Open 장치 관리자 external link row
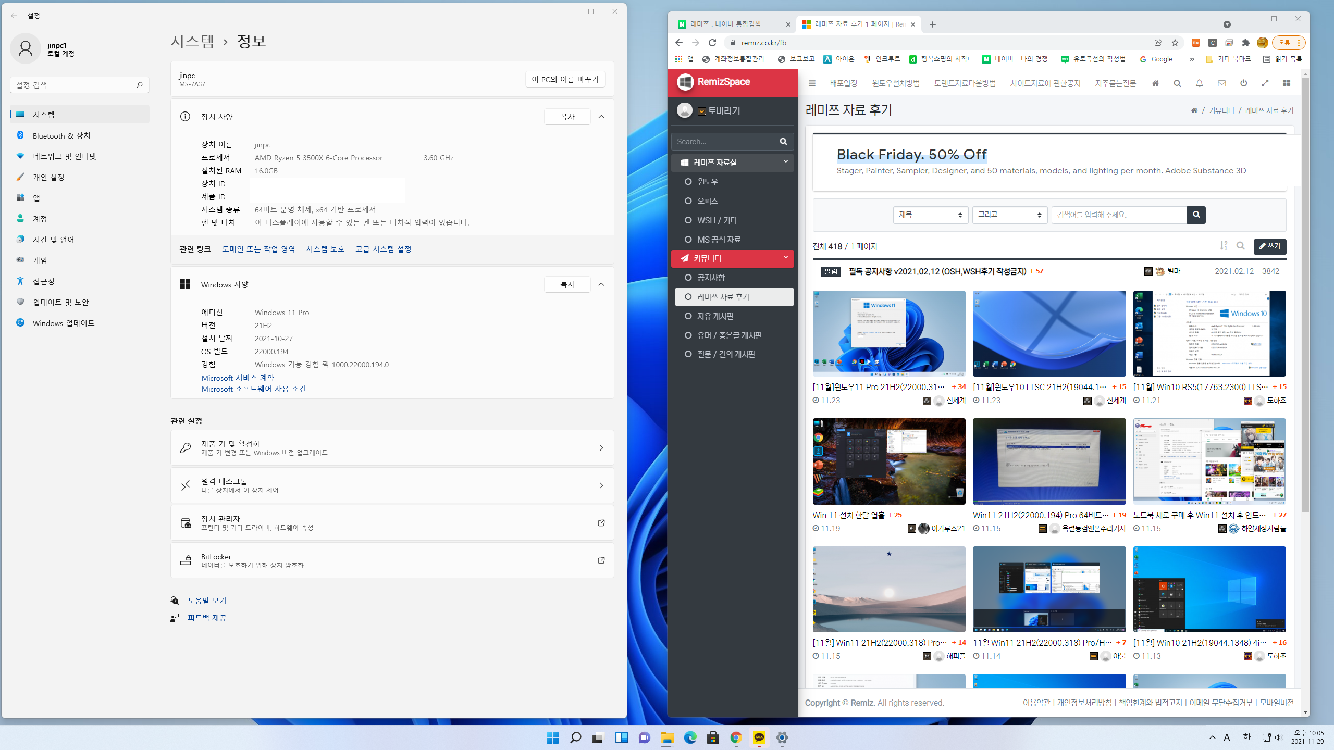The image size is (1334, 750). tap(392, 523)
